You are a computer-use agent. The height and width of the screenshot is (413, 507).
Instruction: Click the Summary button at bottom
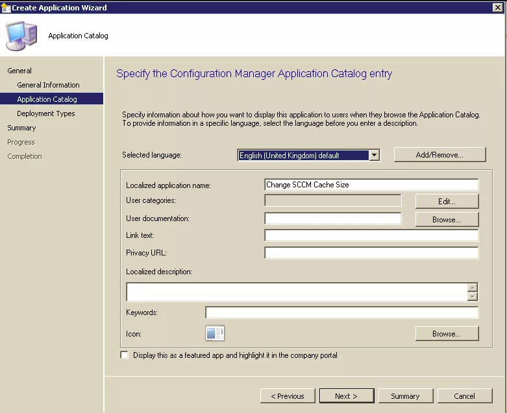[406, 396]
